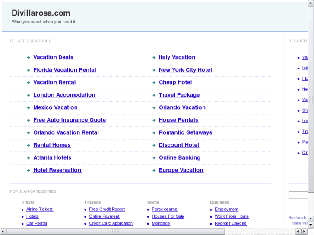Select the Travel Package link
The height and width of the screenshot is (235, 314).
179,95
